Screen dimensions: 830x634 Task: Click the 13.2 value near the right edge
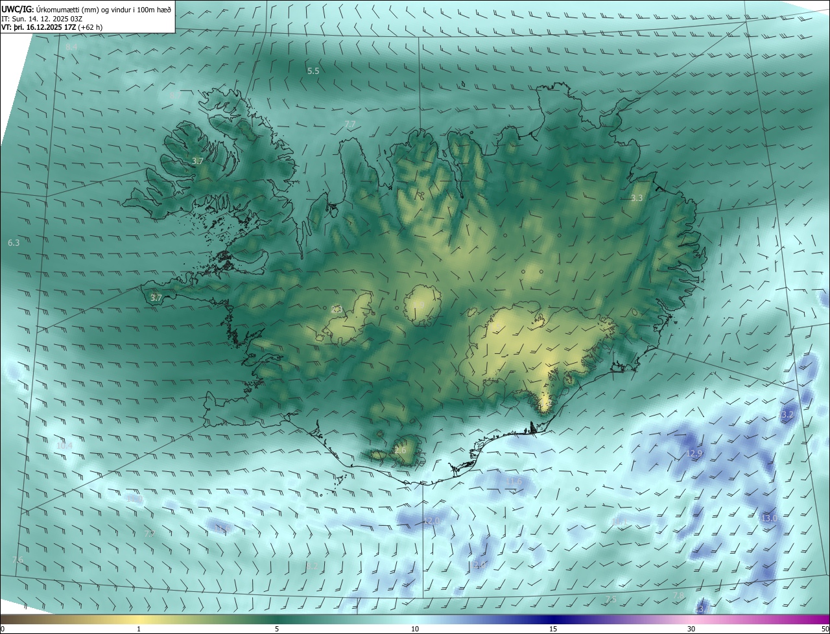(x=785, y=414)
